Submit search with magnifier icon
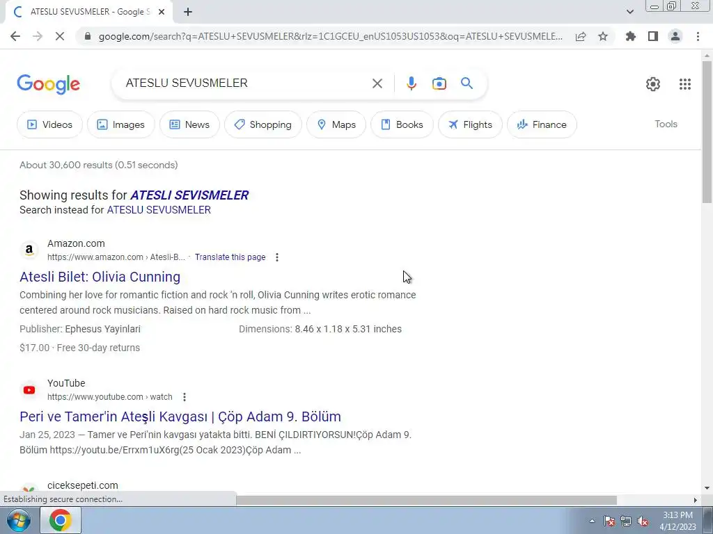 467,83
